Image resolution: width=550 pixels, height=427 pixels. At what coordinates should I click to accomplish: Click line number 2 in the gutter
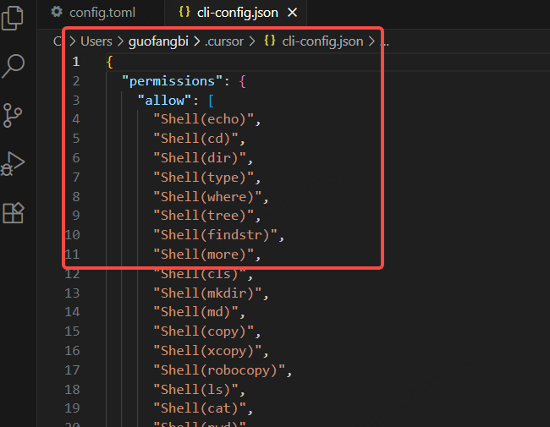pyautogui.click(x=76, y=81)
